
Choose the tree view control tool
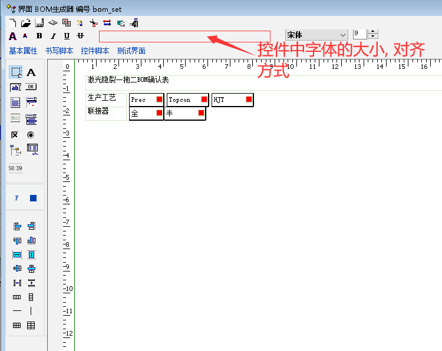pos(16,150)
